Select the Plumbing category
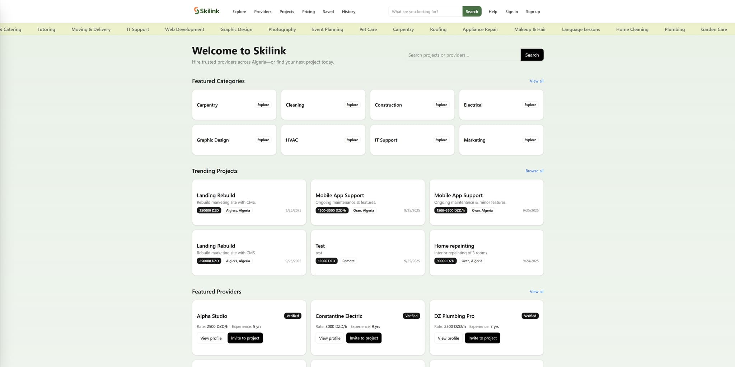The width and height of the screenshot is (735, 367). point(674,29)
